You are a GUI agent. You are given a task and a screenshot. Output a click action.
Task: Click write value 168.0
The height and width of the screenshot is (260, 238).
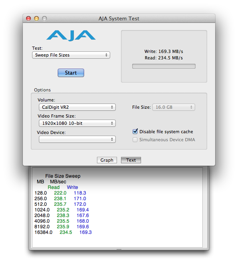tap(83, 221)
